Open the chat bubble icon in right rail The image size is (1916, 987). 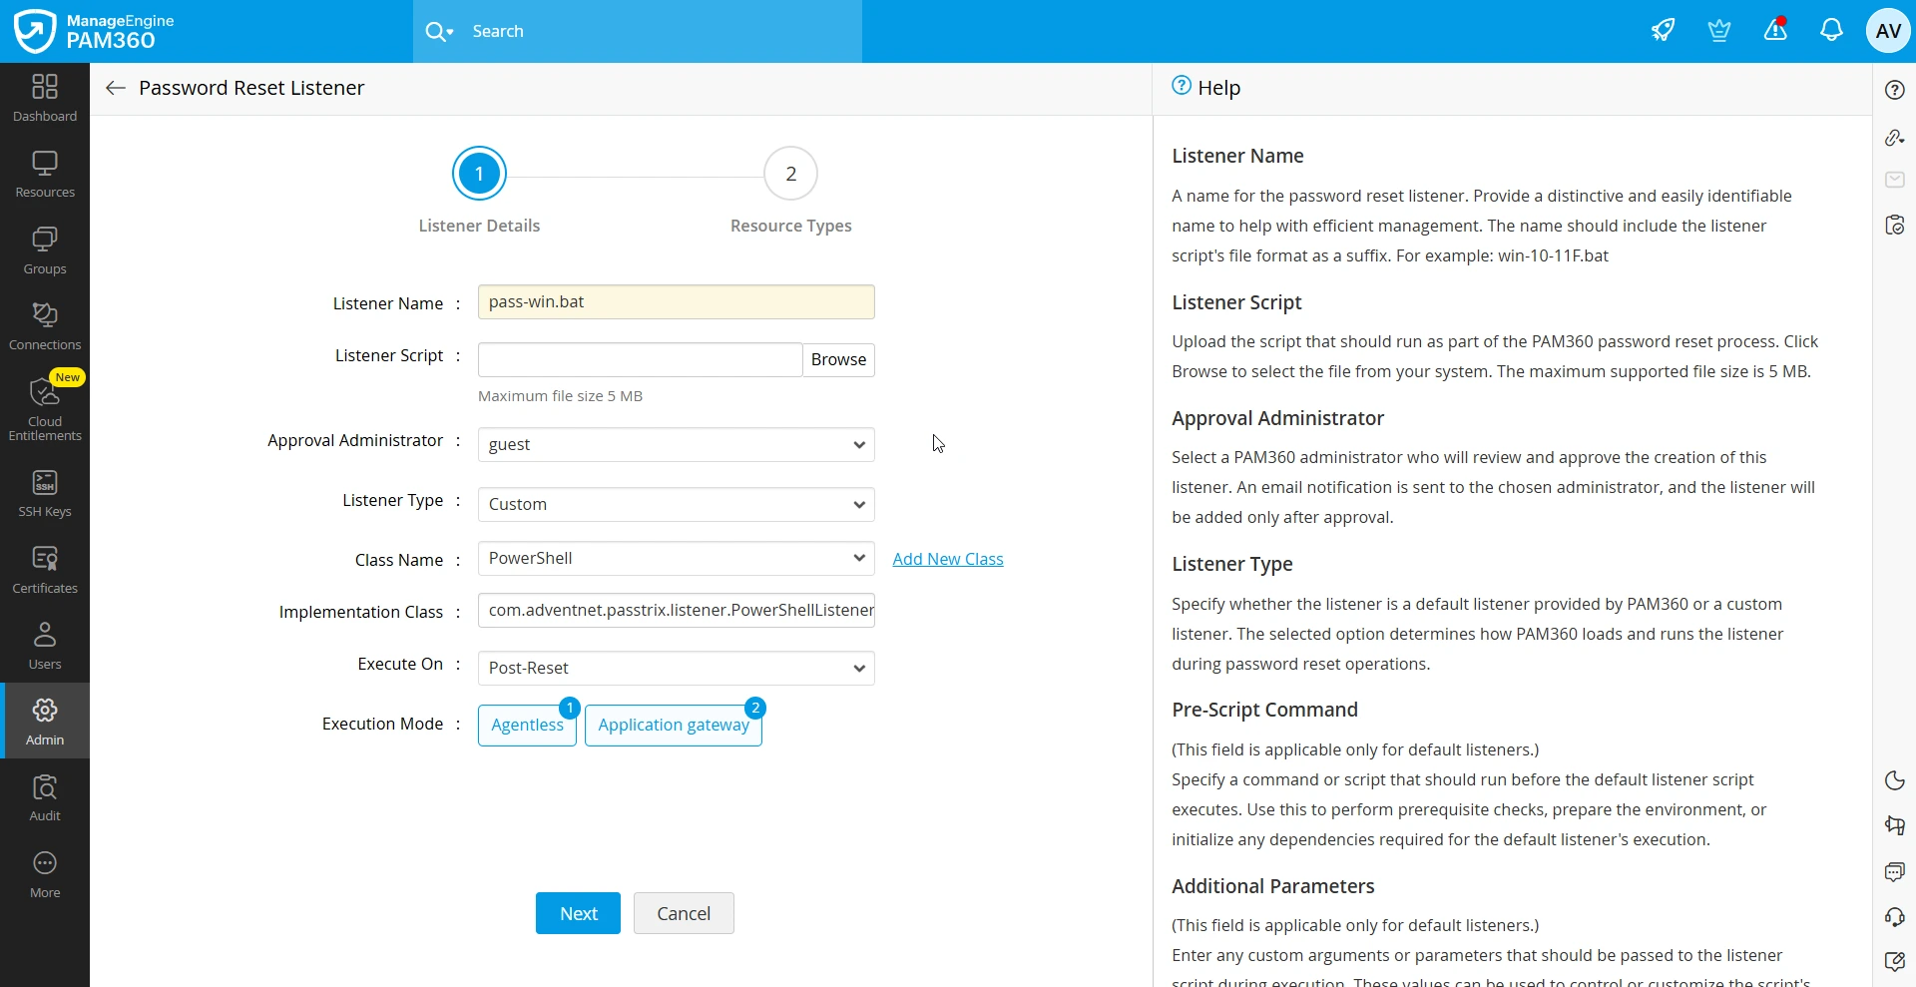1895,871
